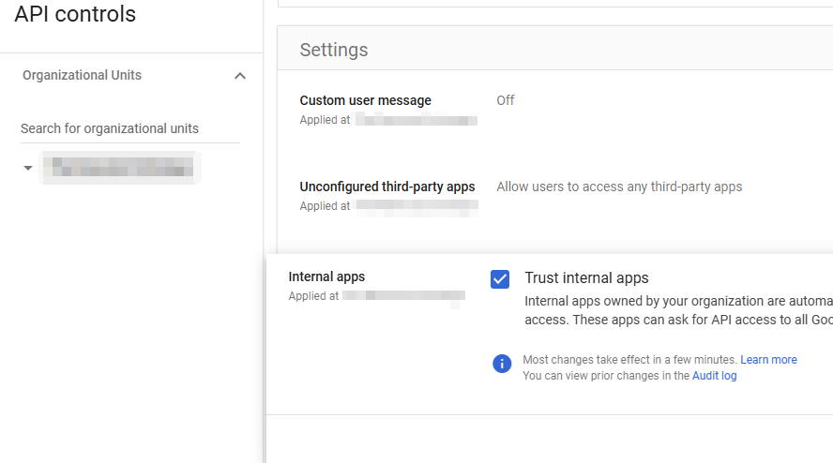Click Applied at text under Internal apps
833x463 pixels.
313,296
